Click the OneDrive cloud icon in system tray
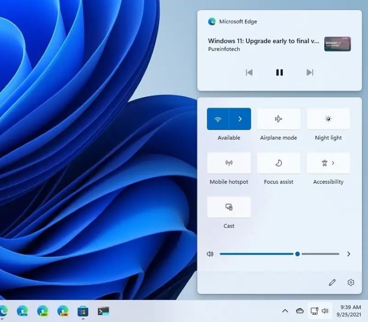The image size is (368, 322). point(300,311)
